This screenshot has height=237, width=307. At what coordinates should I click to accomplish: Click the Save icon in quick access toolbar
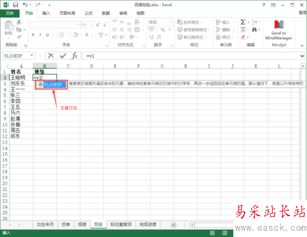[x=15, y=5]
